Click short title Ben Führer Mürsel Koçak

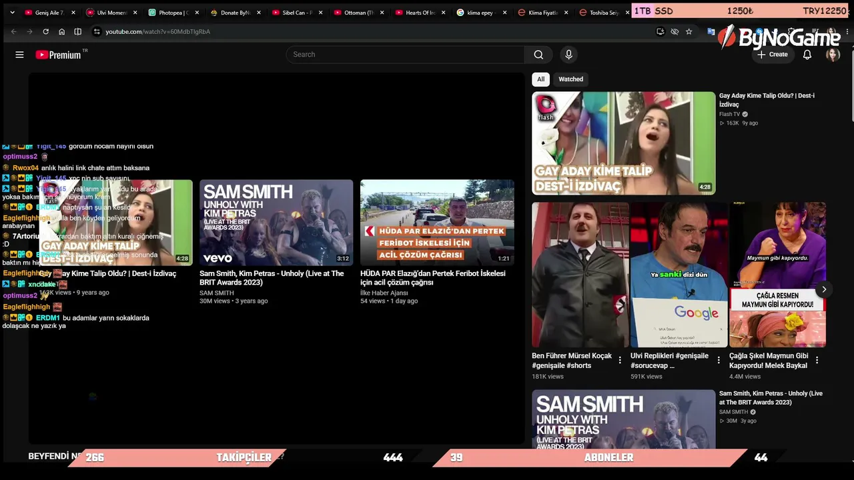(572, 361)
